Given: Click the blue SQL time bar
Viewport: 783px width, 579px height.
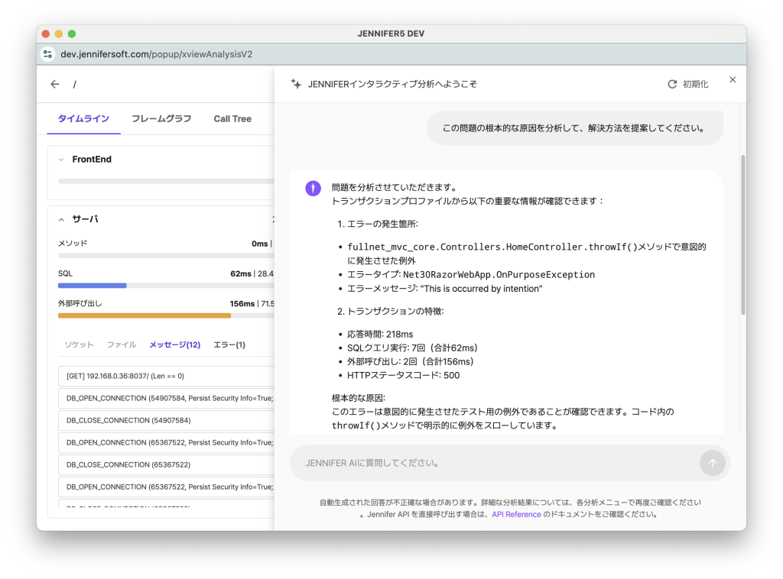Looking at the screenshot, I should 92,286.
